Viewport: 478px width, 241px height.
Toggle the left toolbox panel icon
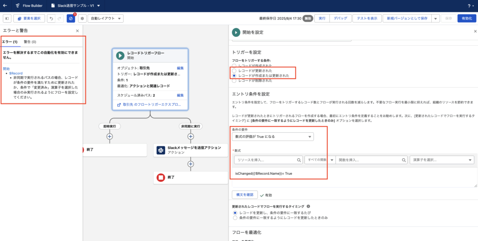pos(7,18)
